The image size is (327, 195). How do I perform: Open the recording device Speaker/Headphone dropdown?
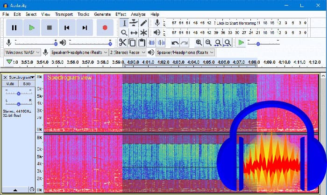(79, 52)
